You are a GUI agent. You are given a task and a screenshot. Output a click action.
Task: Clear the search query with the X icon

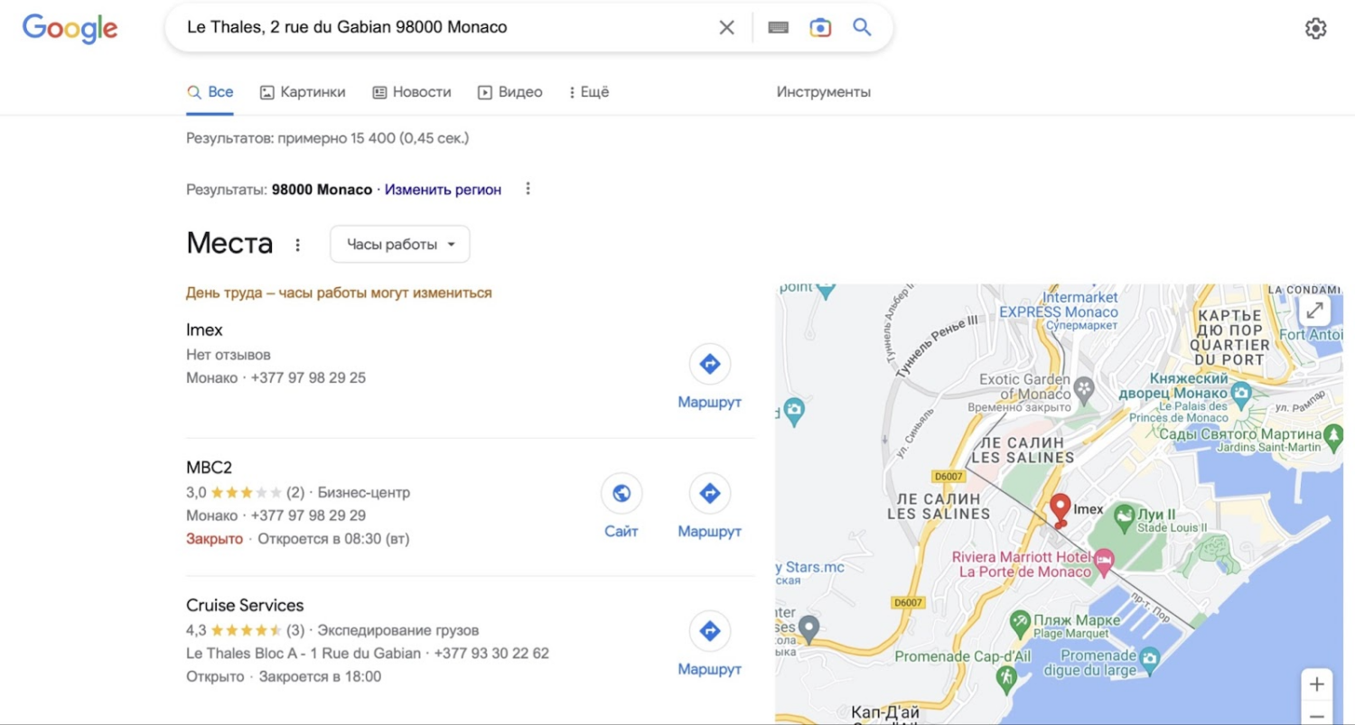(726, 27)
